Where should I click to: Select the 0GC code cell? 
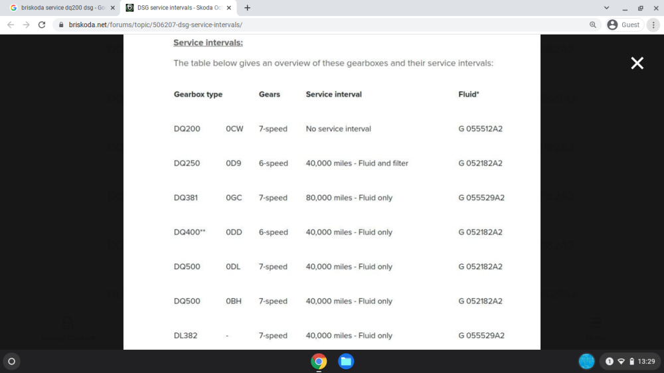(234, 198)
